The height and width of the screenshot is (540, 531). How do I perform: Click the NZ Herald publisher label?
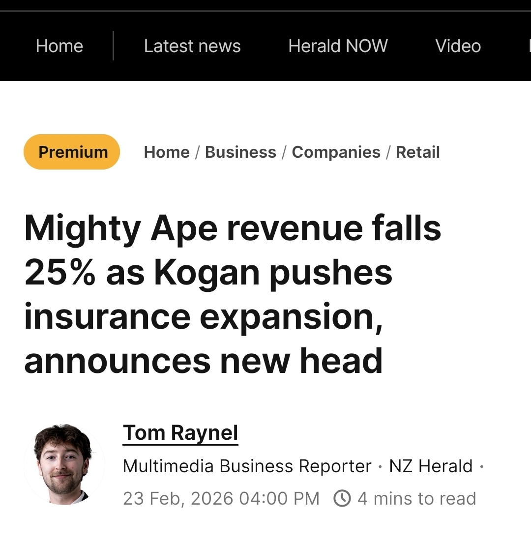point(431,466)
